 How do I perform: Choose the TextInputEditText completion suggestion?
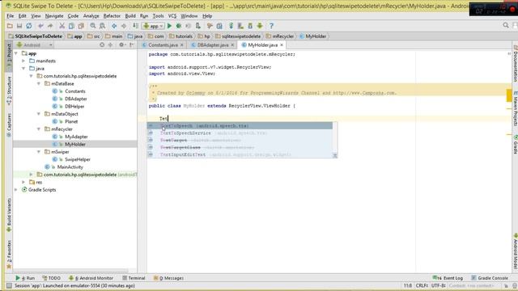pos(240,154)
